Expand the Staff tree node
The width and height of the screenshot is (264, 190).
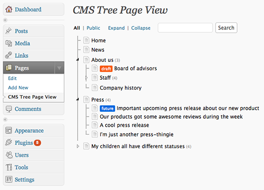pos(86,78)
